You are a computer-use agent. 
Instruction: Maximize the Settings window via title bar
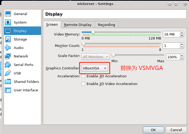[176, 4]
